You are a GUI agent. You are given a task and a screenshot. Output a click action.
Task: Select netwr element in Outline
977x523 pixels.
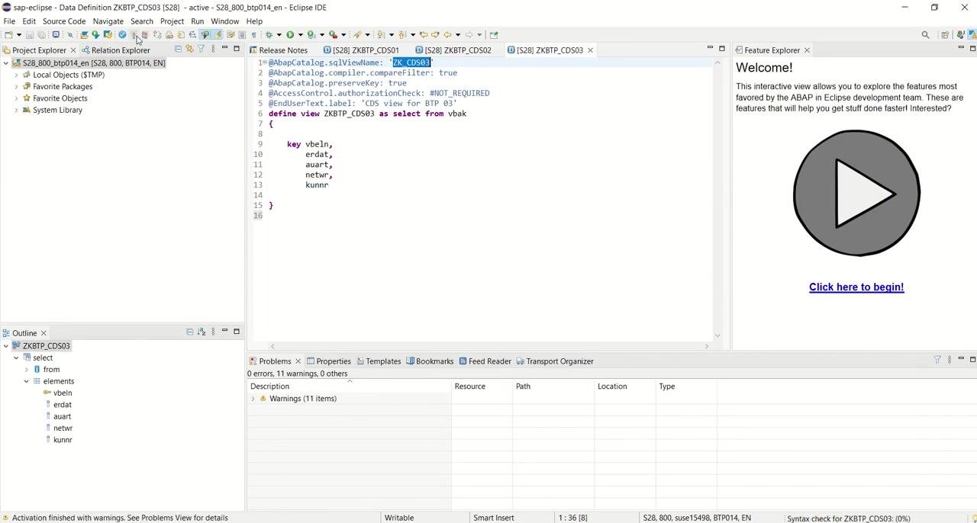[x=63, y=428]
